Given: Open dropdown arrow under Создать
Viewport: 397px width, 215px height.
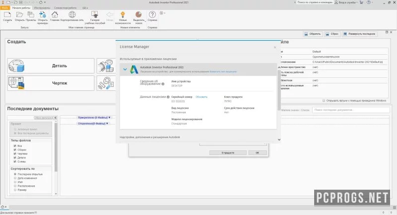Looking at the screenshot, I should tap(7, 22).
